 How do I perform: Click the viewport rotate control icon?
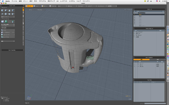pyautogui.click(x=127, y=10)
